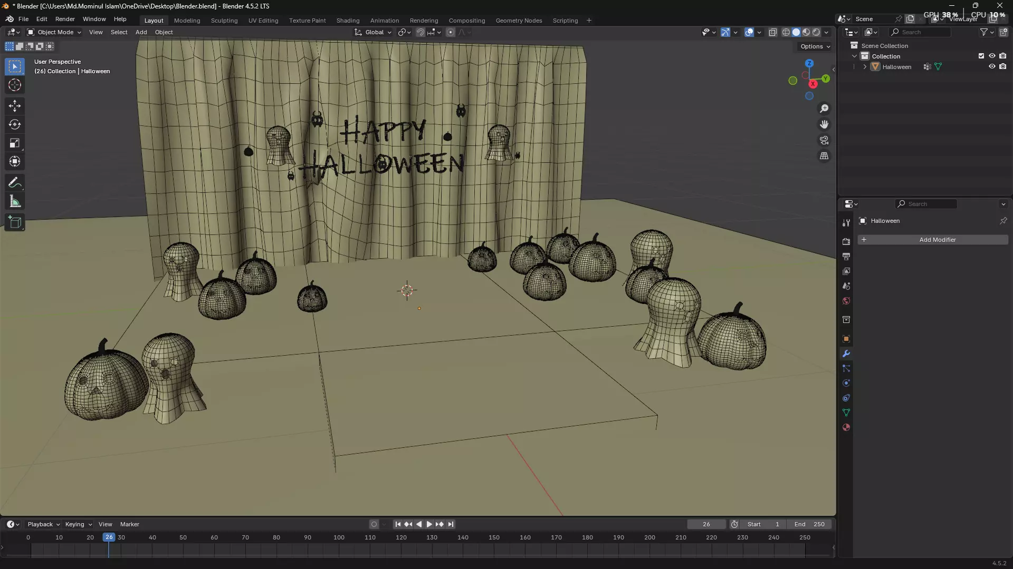Expand the Halloween object tree
Image resolution: width=1013 pixels, height=569 pixels.
[865, 67]
